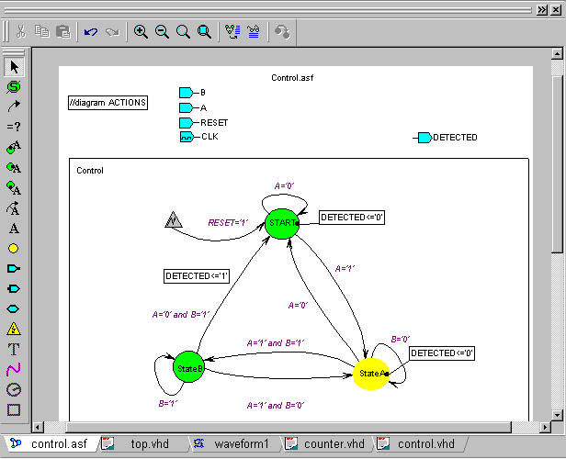The image size is (566, 459).
Task: Select the purple T text tool
Action: tap(14, 349)
